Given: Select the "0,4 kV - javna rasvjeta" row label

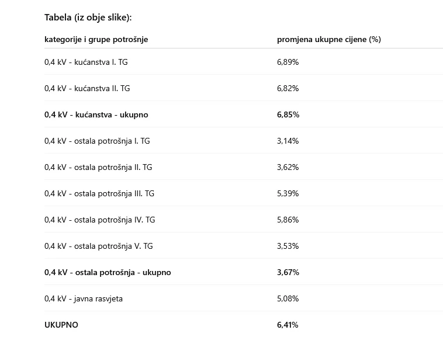Looking at the screenshot, I should pyautogui.click(x=84, y=298).
